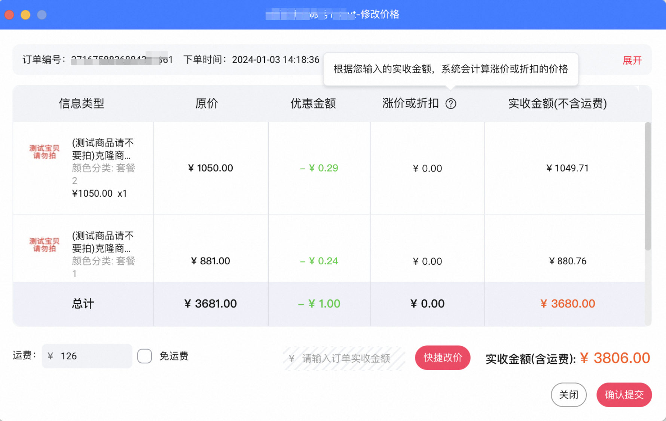
Task: Submit changes with 确认提交 button
Action: point(624,395)
